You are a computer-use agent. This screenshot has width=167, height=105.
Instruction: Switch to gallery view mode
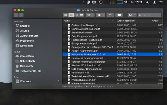81,15
